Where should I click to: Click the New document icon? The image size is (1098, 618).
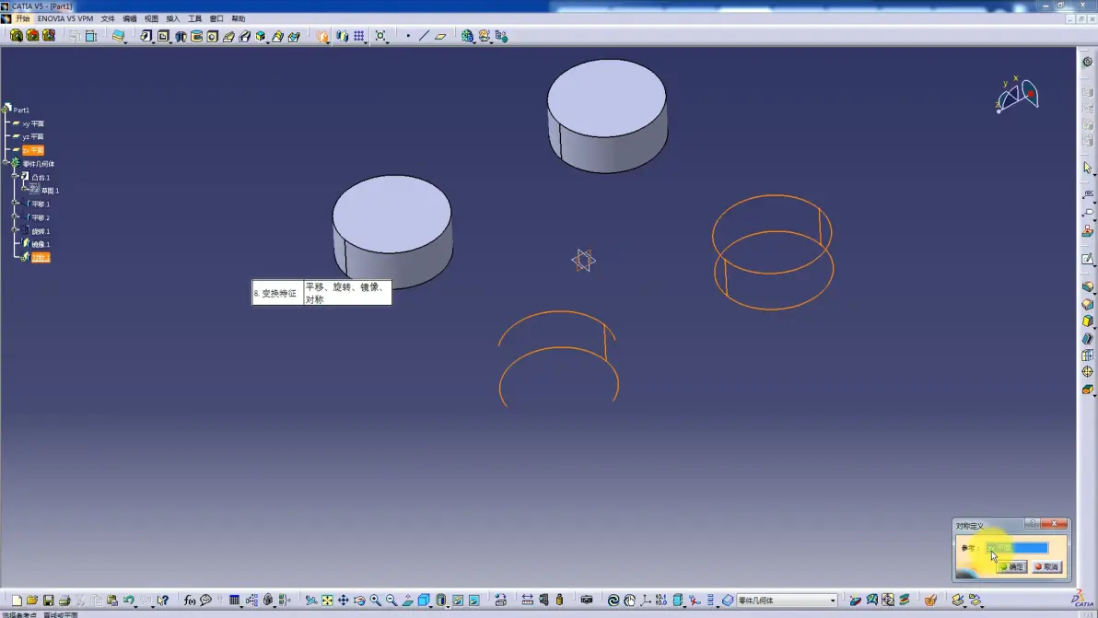coord(16,601)
